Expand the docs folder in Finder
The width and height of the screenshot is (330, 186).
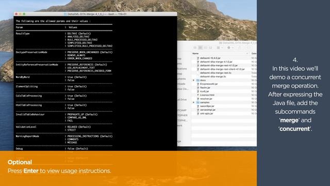tap(194, 81)
